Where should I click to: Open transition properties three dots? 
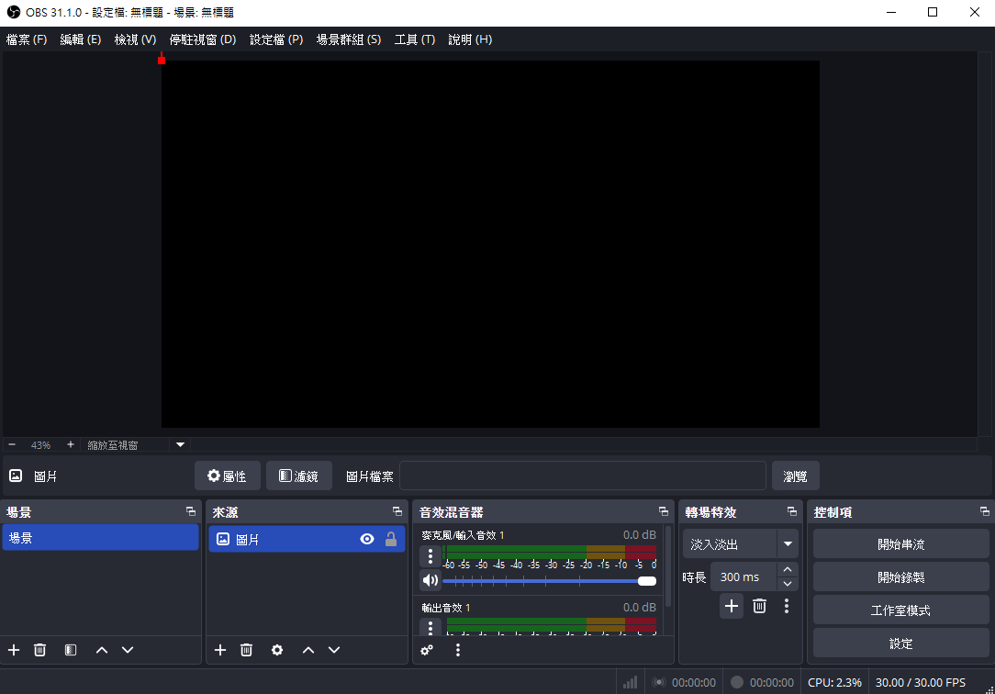click(x=787, y=606)
